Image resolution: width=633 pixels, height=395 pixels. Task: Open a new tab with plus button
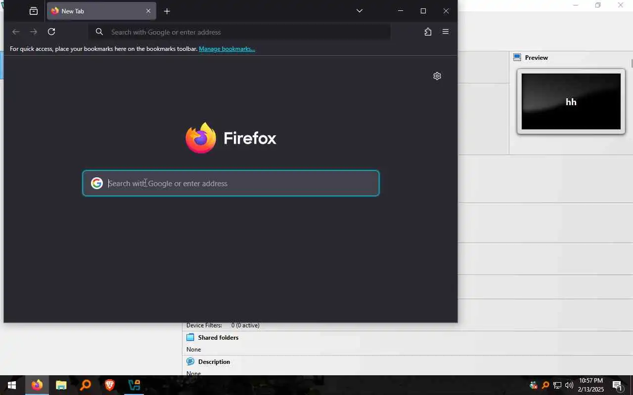(x=167, y=11)
